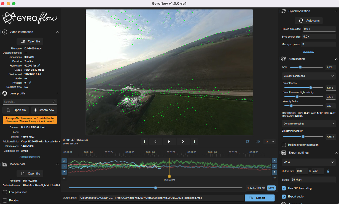Uncheck Use GPU encoding
The width and height of the screenshot is (339, 204).
[284, 188]
